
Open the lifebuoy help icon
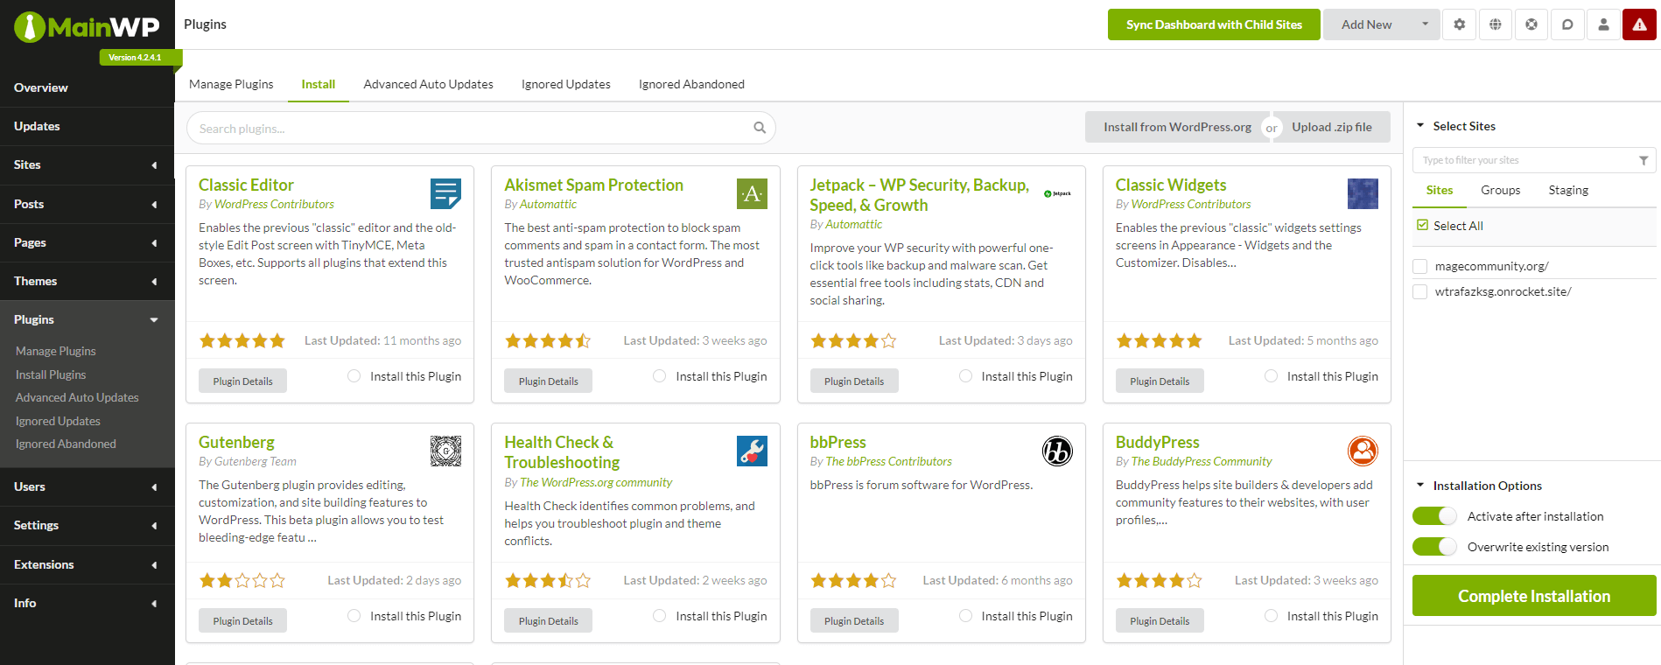1531,24
